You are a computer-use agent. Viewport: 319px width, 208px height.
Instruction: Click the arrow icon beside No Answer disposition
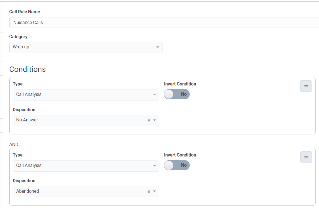[x=155, y=120]
